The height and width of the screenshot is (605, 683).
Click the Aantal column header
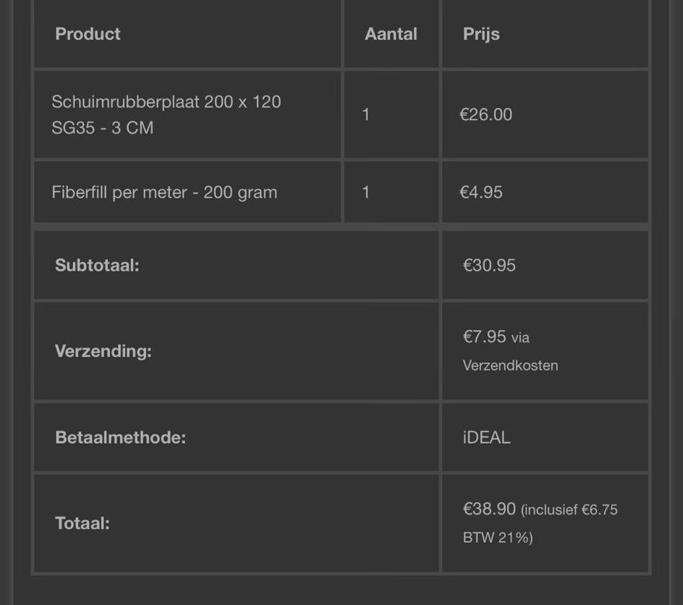coord(391,34)
